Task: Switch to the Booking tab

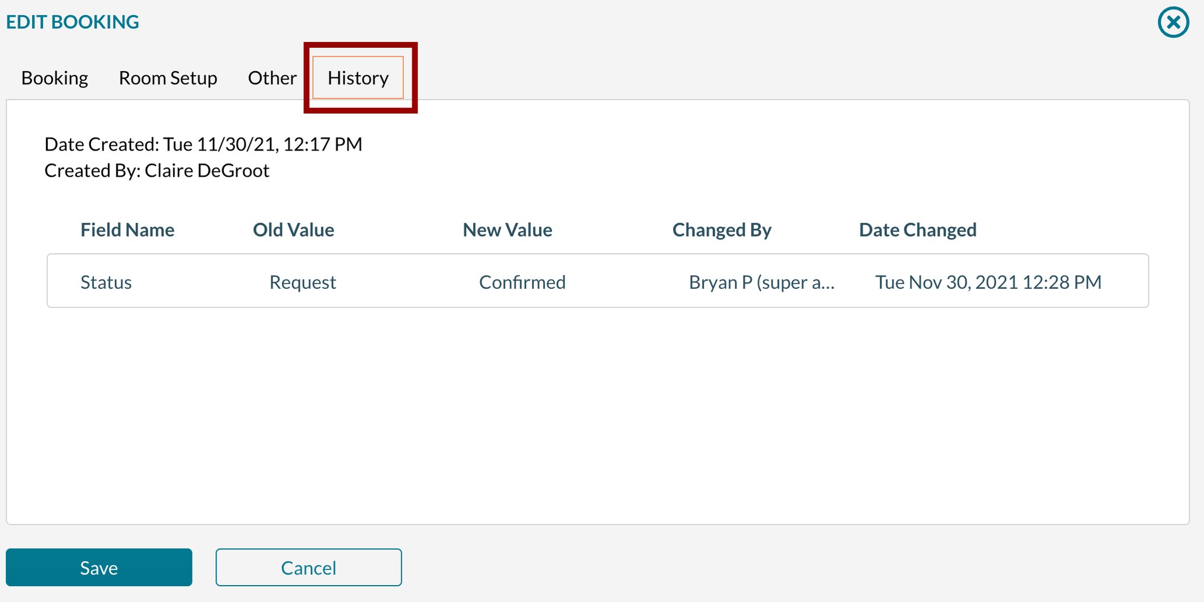Action: click(54, 78)
